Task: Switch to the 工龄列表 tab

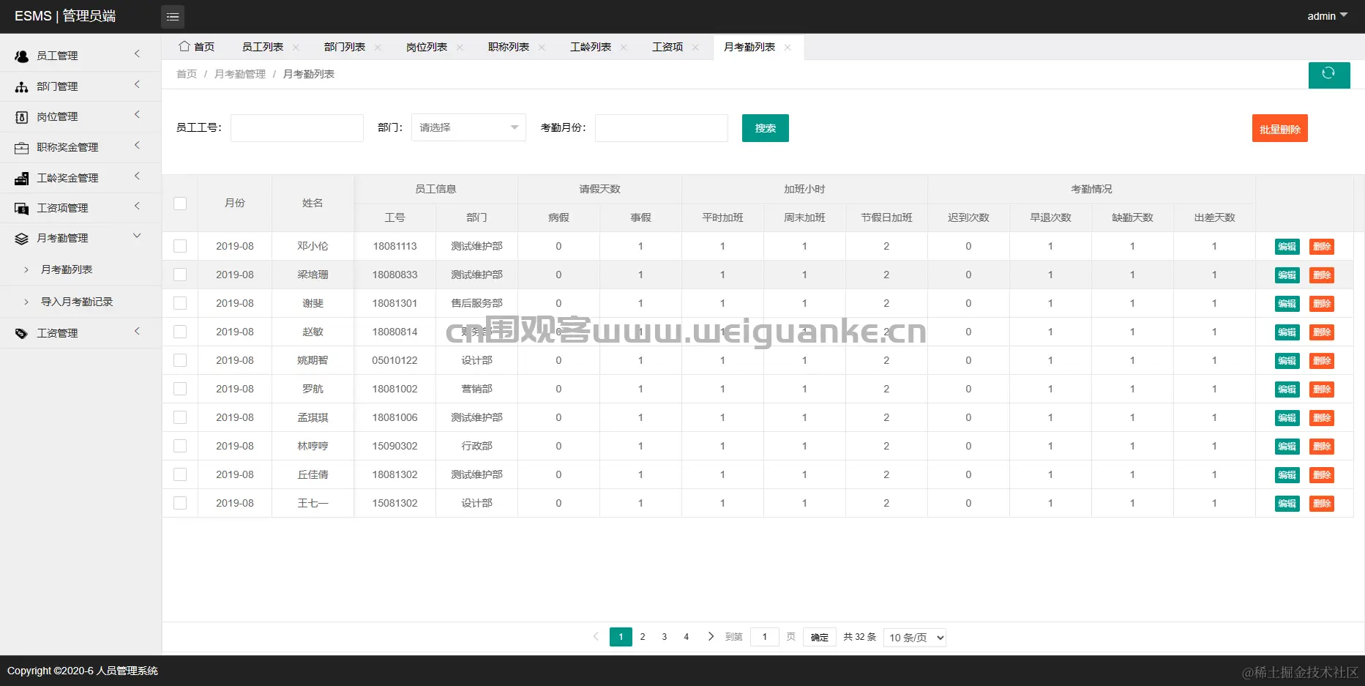Action: 591,47
